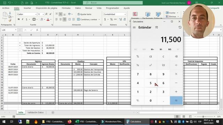223x125 pixels.
Task: Click the increase decimals icon
Action: (x=121, y=19)
